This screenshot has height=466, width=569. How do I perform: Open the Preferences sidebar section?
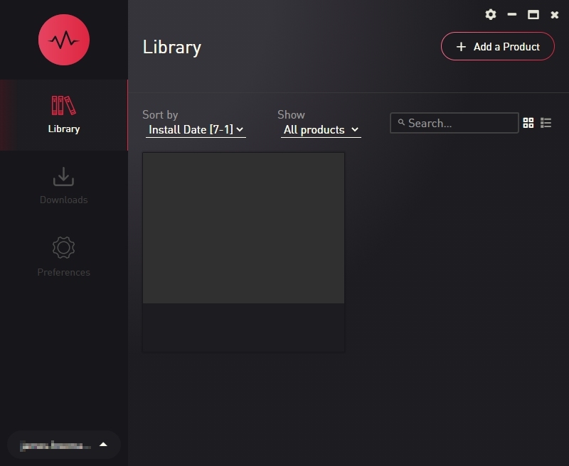coord(64,257)
